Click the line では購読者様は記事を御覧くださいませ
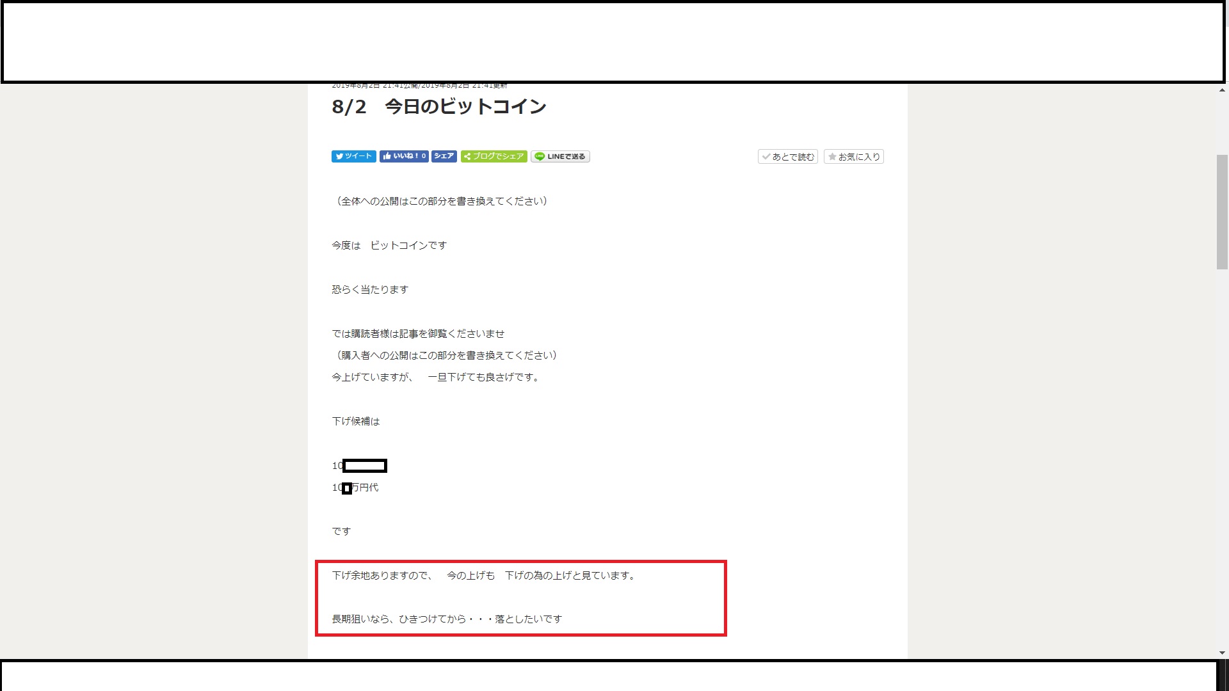This screenshot has height=691, width=1229. tap(418, 333)
